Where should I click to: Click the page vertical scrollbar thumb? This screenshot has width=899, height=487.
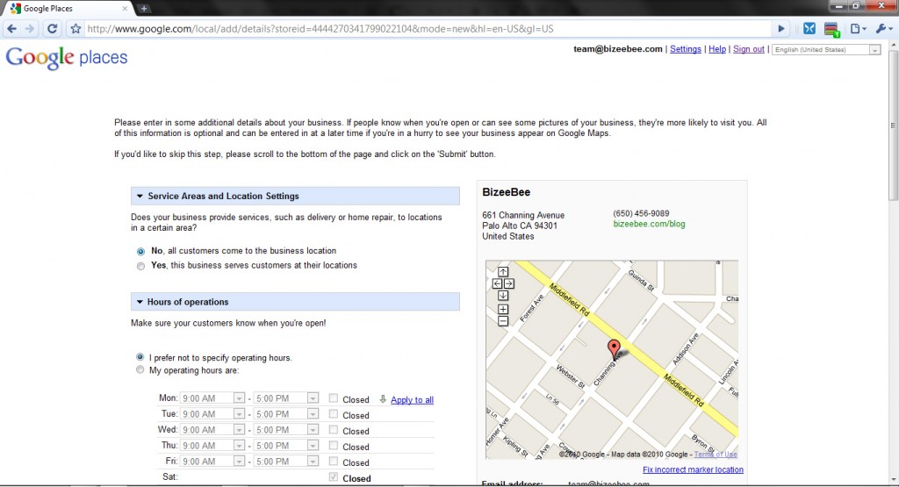pos(893,126)
